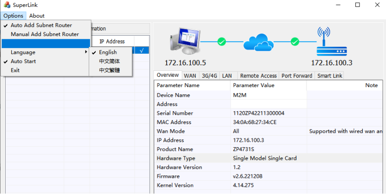Choose Manual Add Subnet Router
Viewport: 386px width, 194px height.
(45, 34)
